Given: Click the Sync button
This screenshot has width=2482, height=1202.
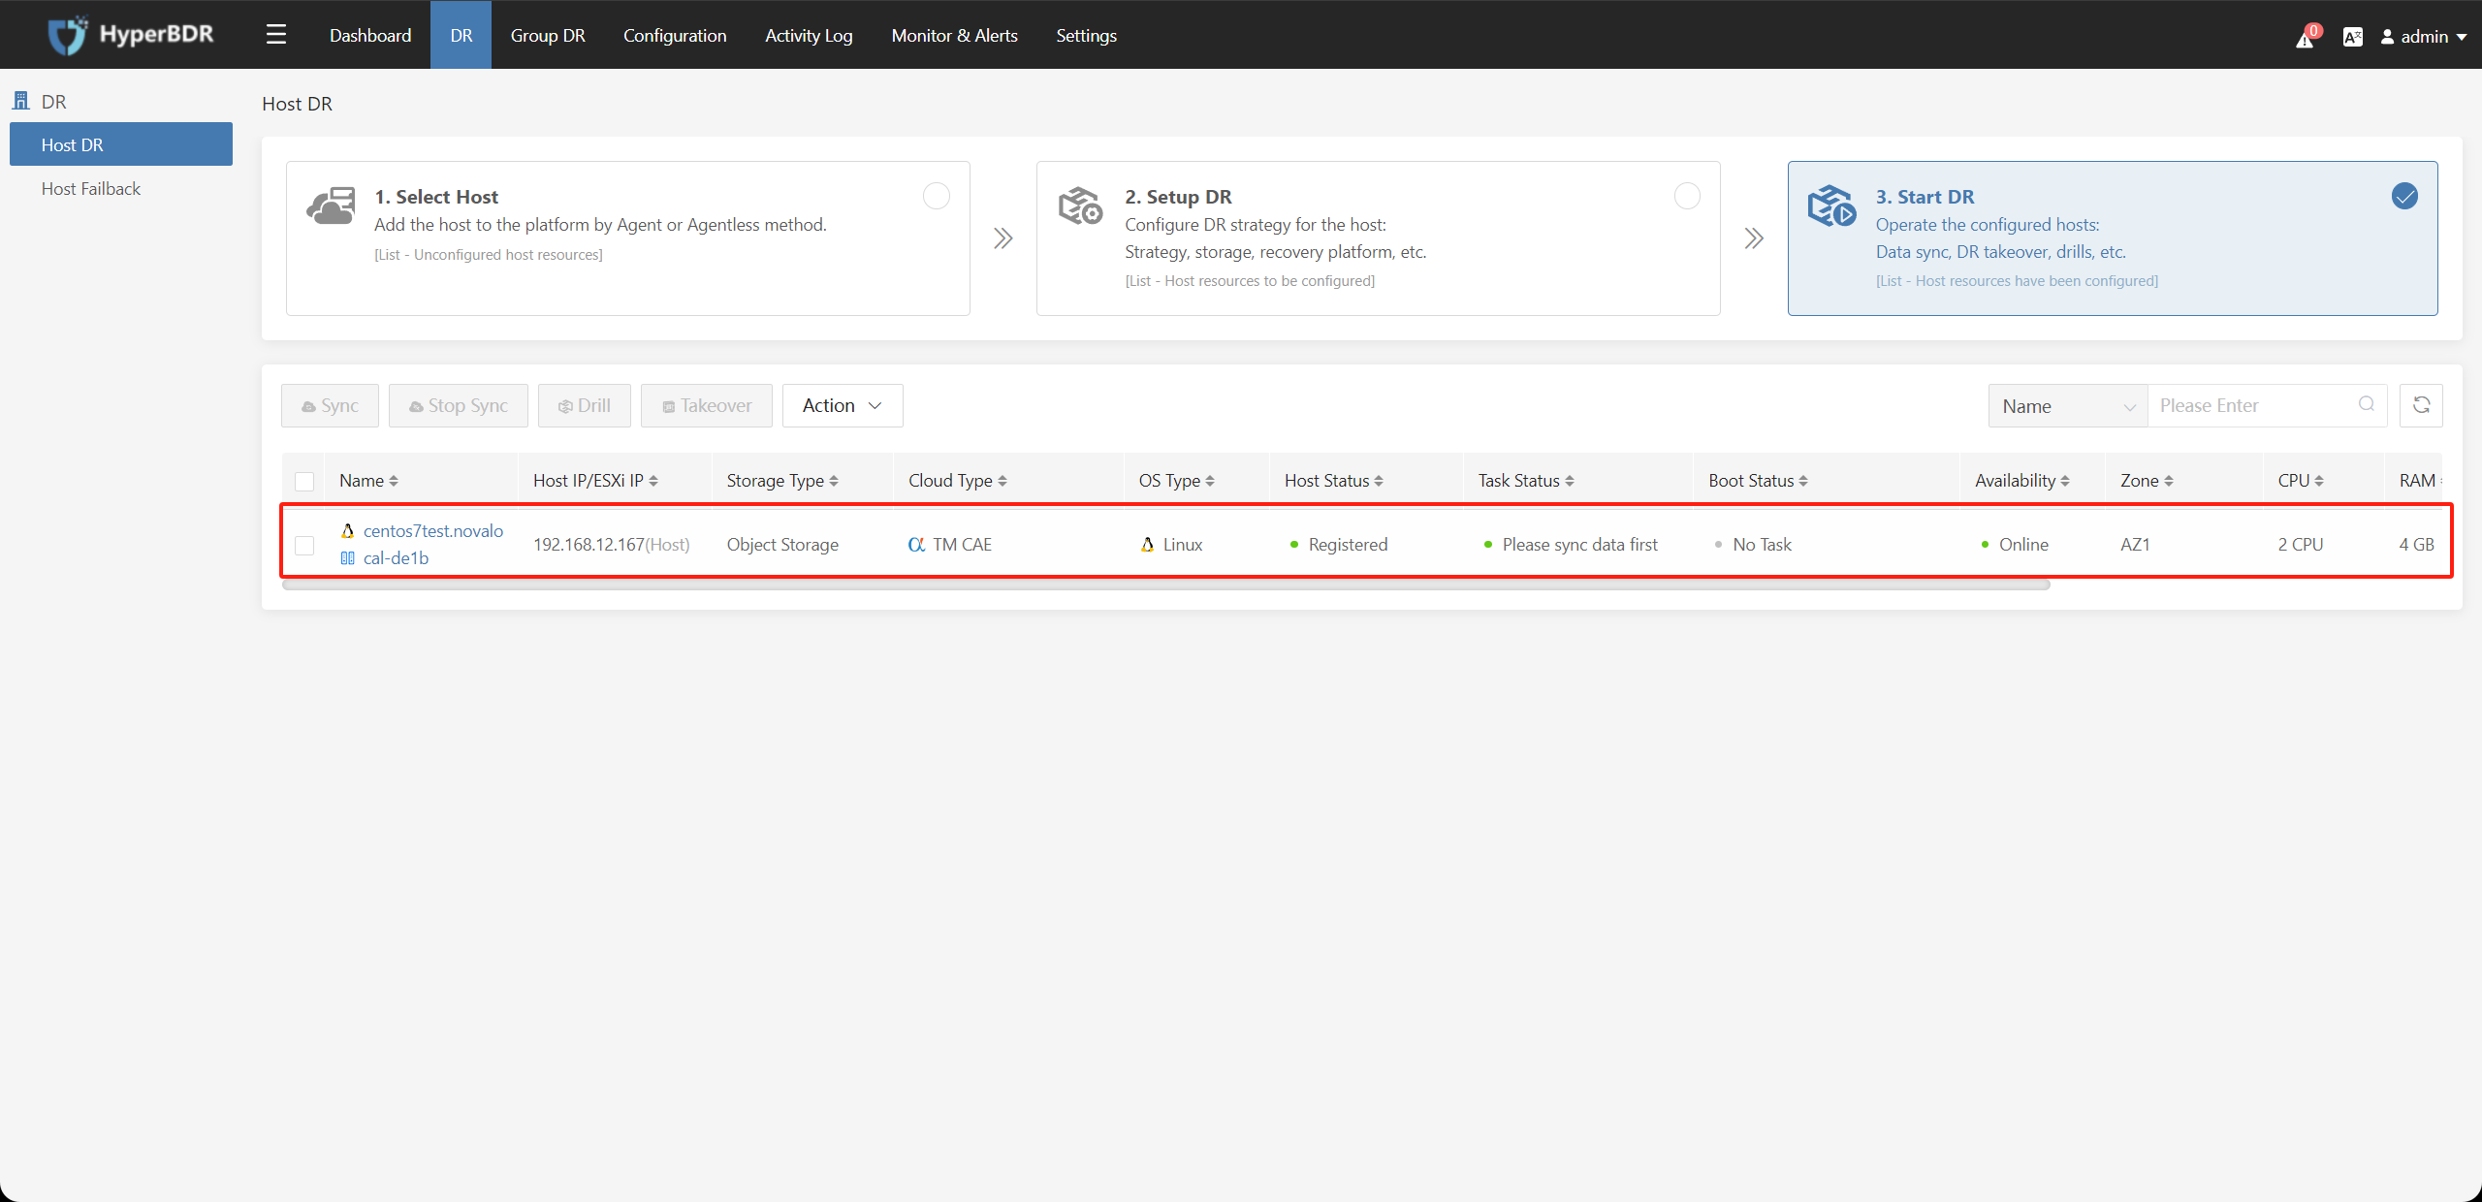Looking at the screenshot, I should (x=330, y=405).
